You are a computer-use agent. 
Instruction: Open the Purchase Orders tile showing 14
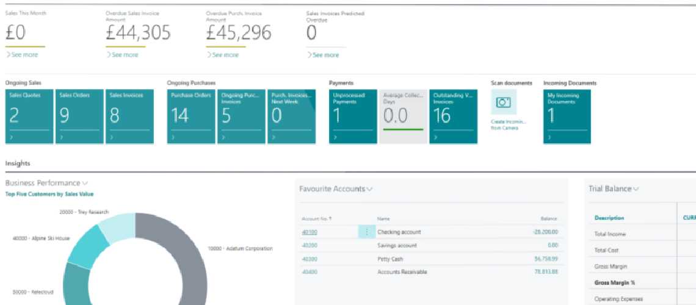pos(191,117)
